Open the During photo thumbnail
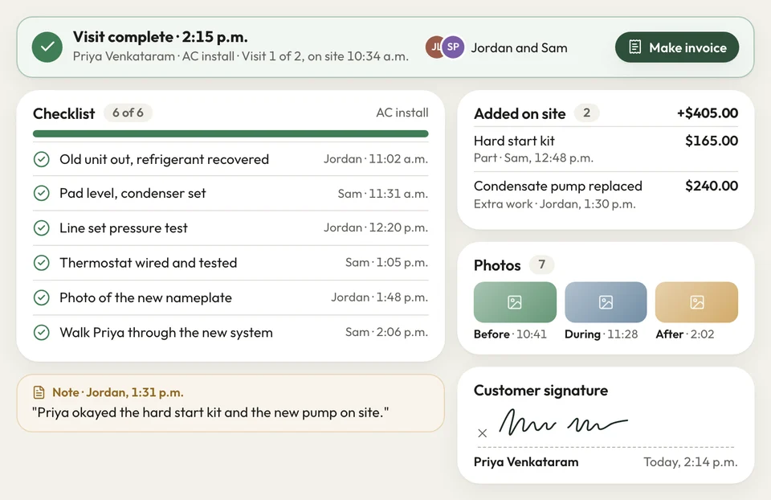The height and width of the screenshot is (500, 771). (x=606, y=302)
